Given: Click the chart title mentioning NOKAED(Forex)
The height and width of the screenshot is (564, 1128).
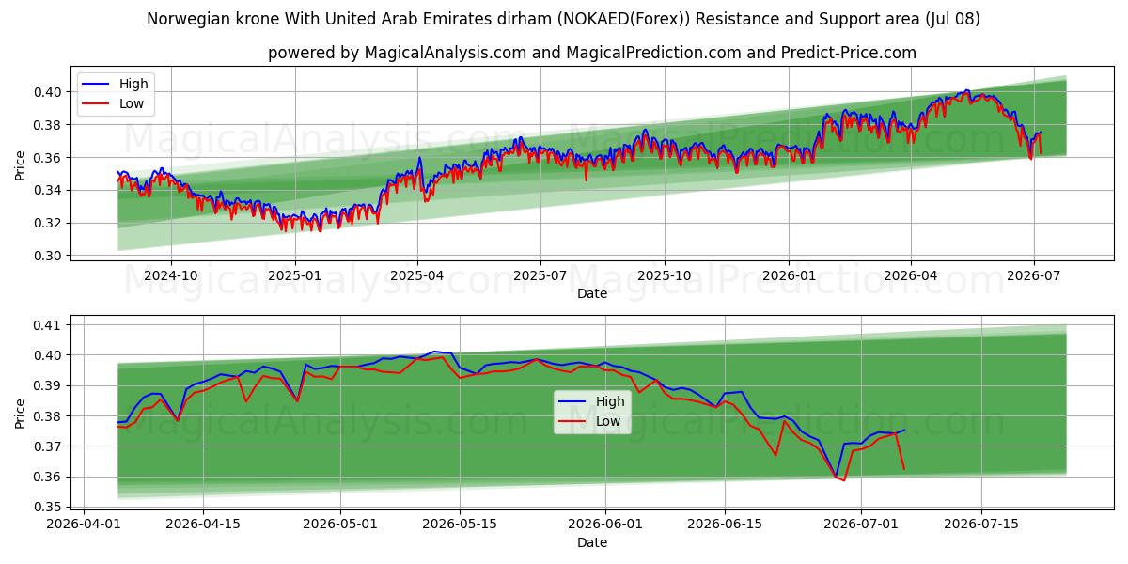Looking at the screenshot, I should [564, 19].
